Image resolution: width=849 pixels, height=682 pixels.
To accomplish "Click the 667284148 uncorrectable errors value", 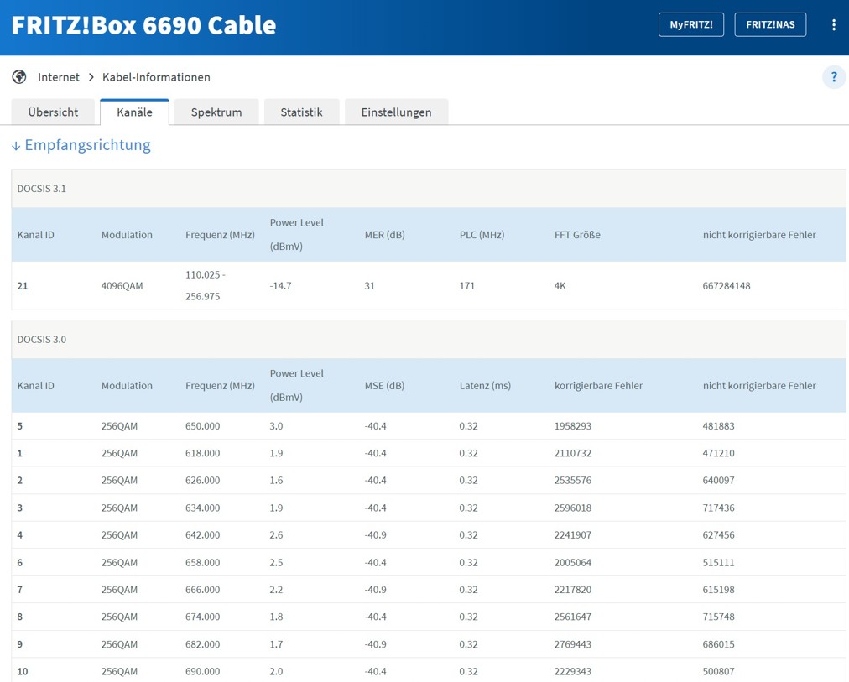I will coord(727,286).
